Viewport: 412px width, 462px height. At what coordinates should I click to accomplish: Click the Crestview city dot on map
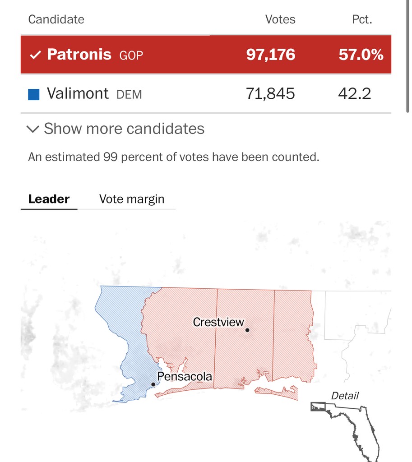pos(247,330)
